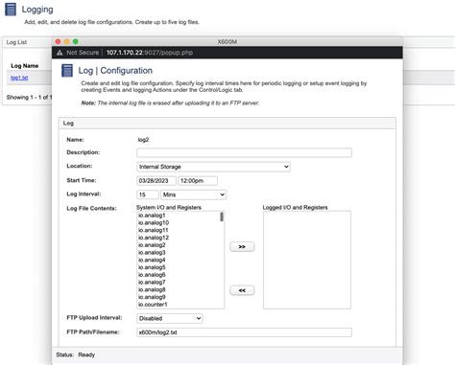Minimize the X600M popup window
Screen dimensions: 455x365
(67, 41)
